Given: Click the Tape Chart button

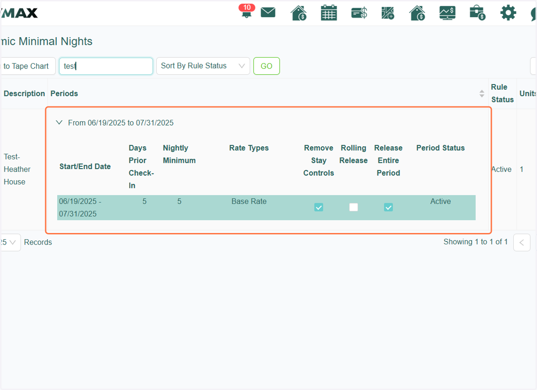Looking at the screenshot, I should pyautogui.click(x=27, y=66).
